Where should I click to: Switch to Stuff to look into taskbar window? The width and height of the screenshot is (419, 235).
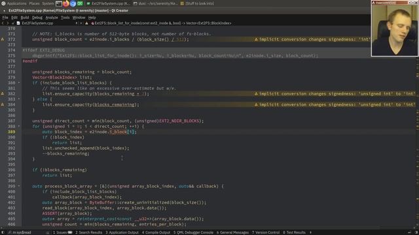tap(198, 3)
